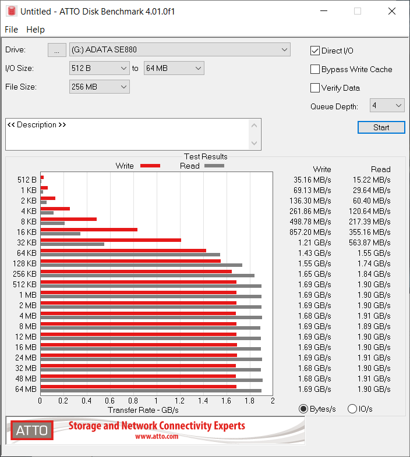Click into the Description text field
Screen dimensions: 410x457
tap(128, 134)
